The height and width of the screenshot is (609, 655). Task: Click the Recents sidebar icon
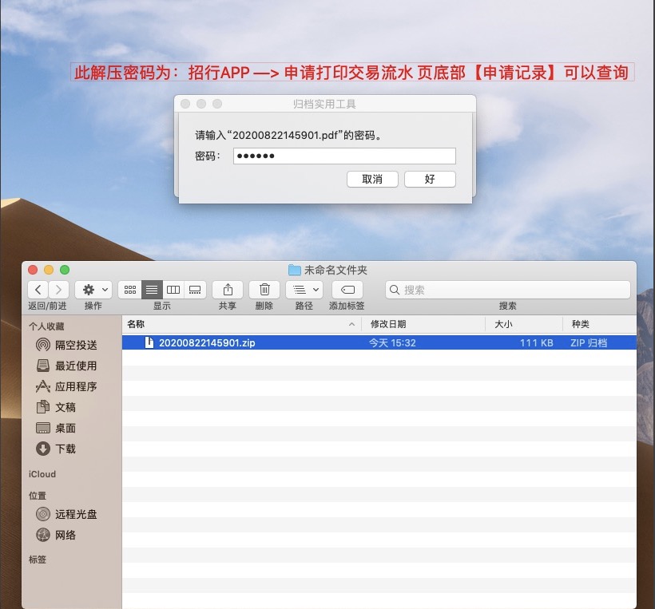[42, 366]
